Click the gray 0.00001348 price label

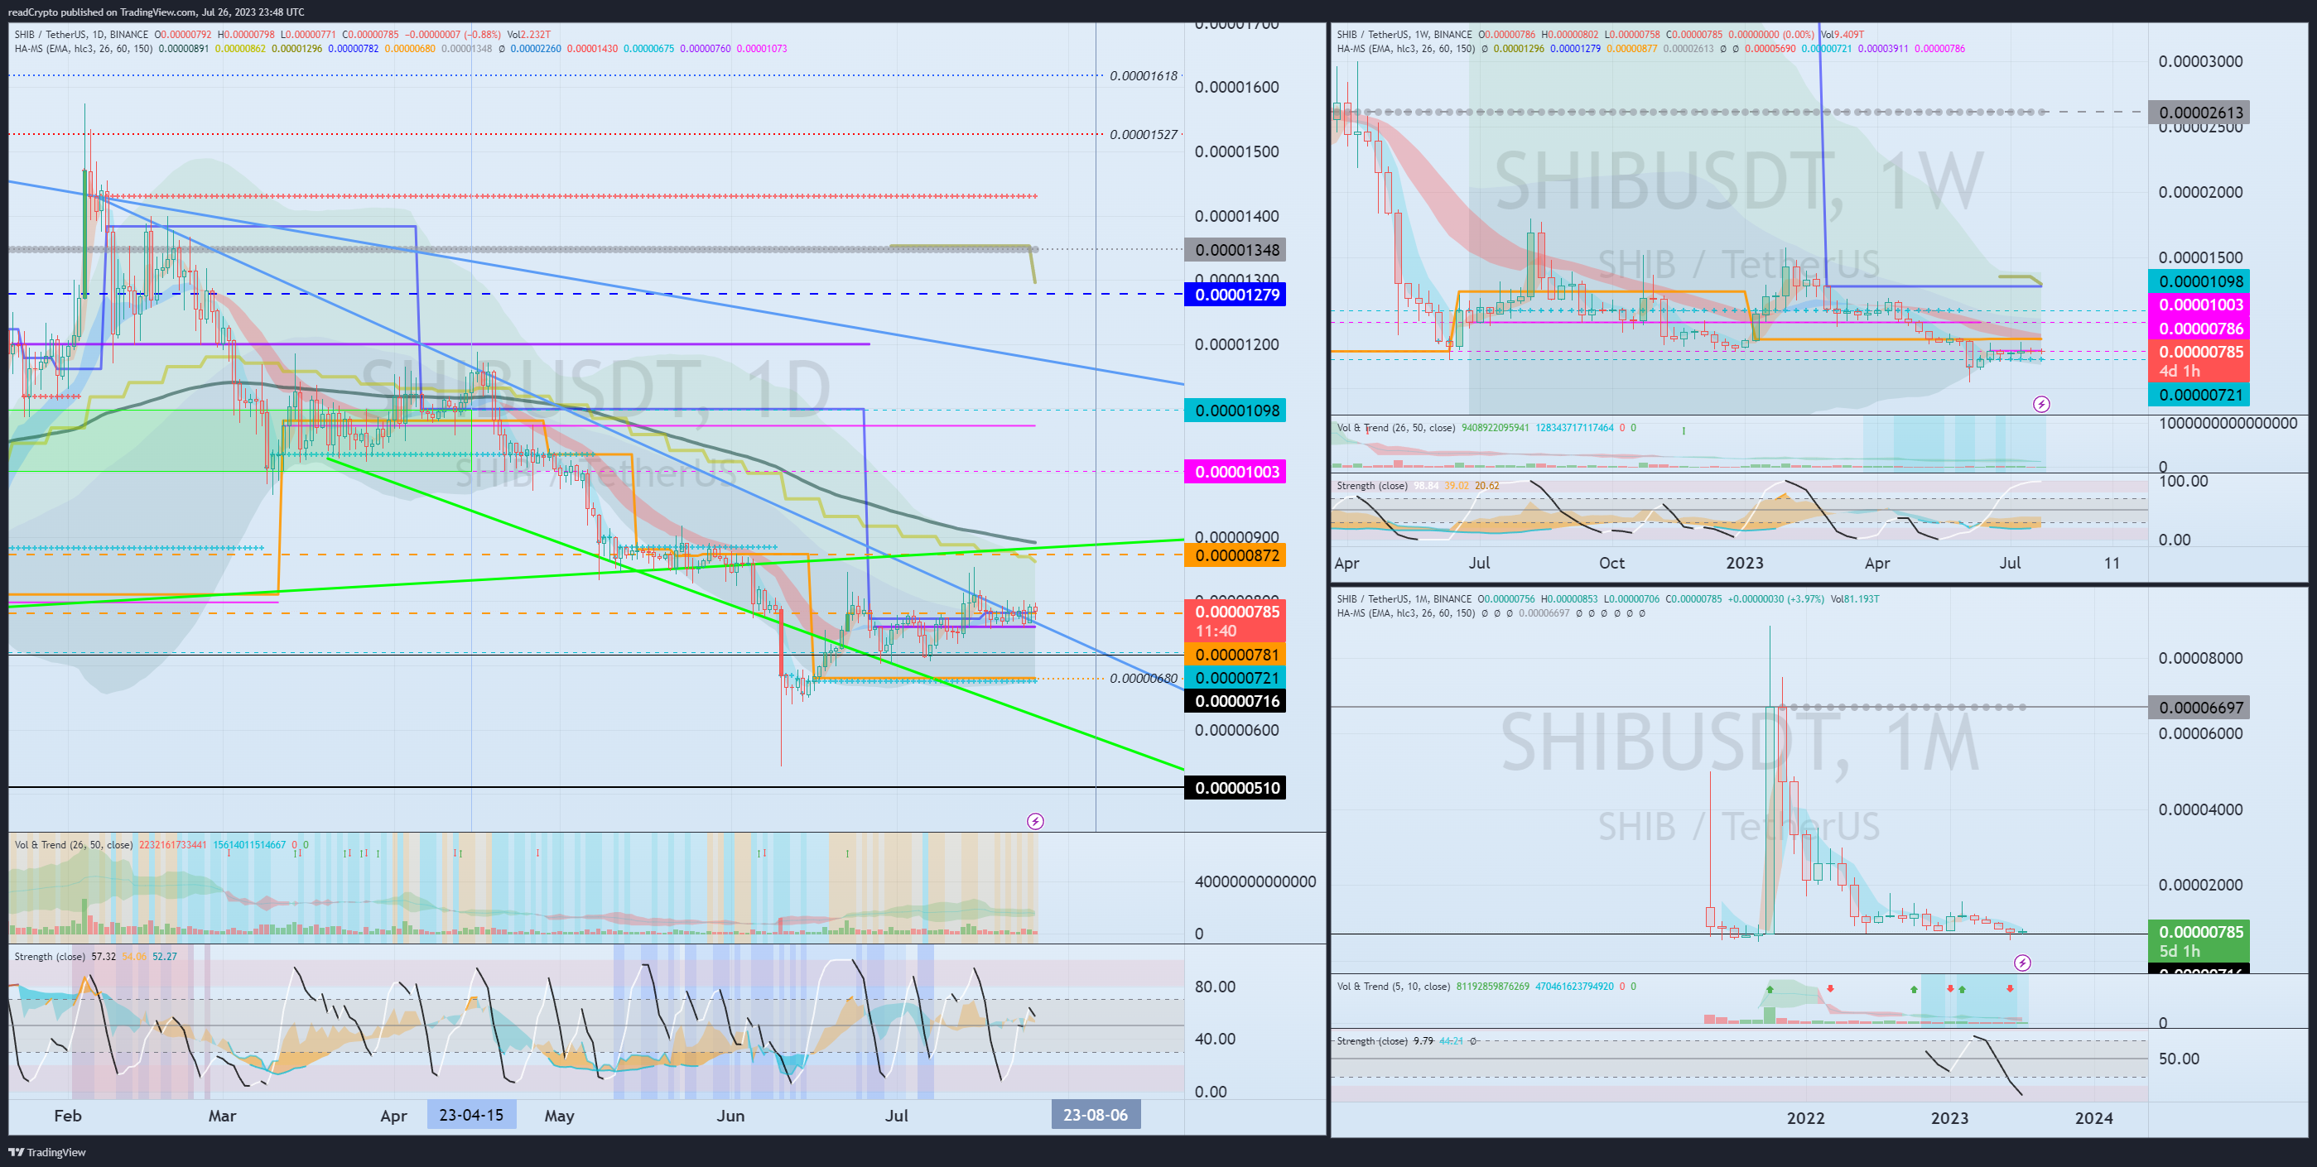[1235, 250]
